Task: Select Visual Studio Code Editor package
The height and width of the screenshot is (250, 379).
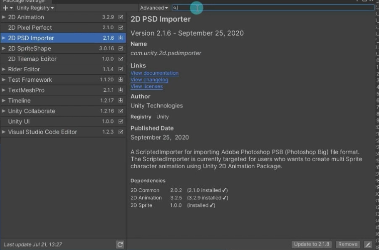Action: click(63, 132)
